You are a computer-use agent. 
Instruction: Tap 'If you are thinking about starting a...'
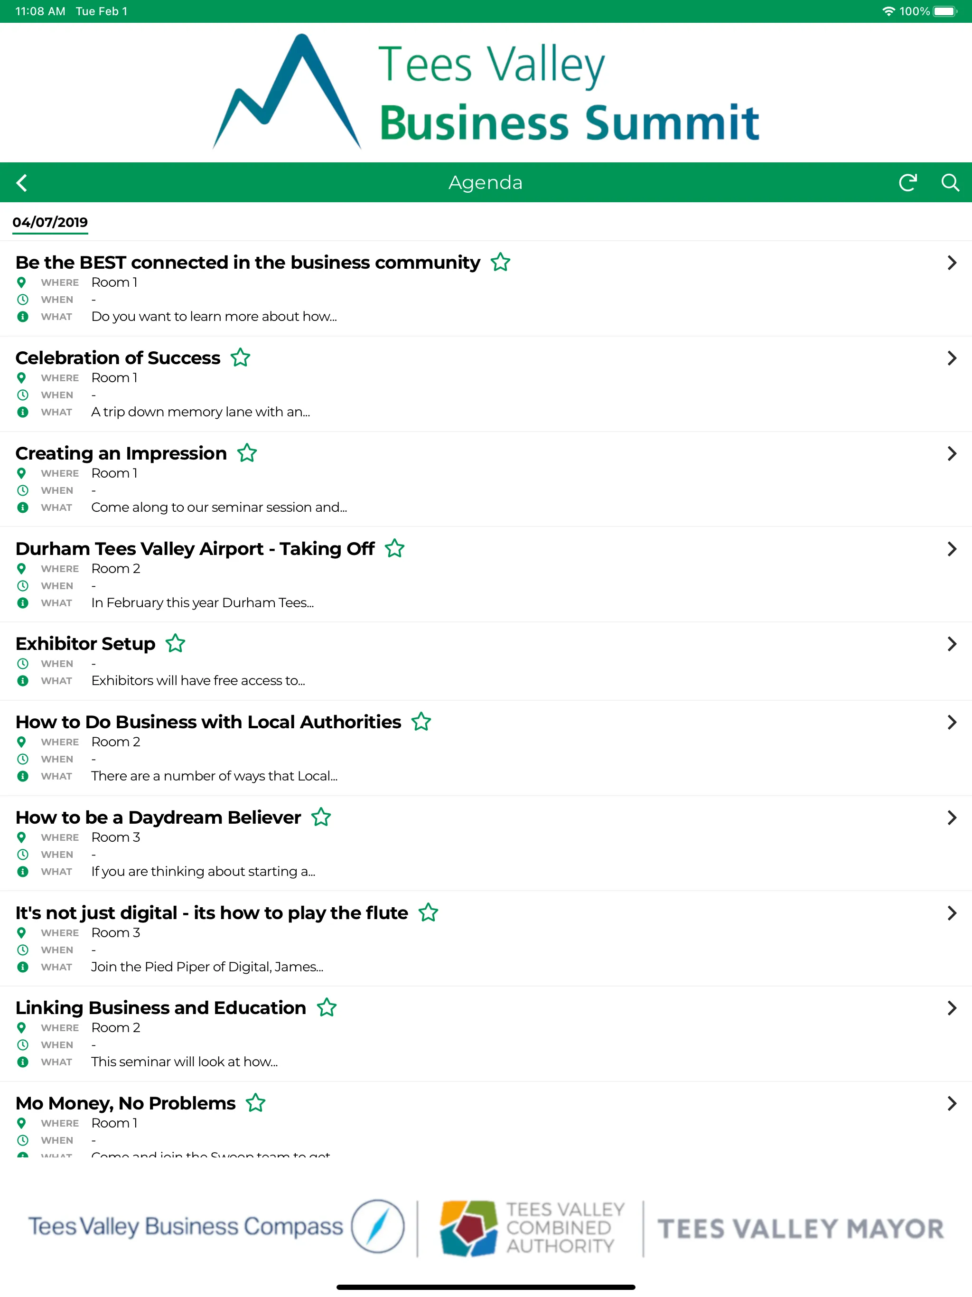[x=204, y=871]
